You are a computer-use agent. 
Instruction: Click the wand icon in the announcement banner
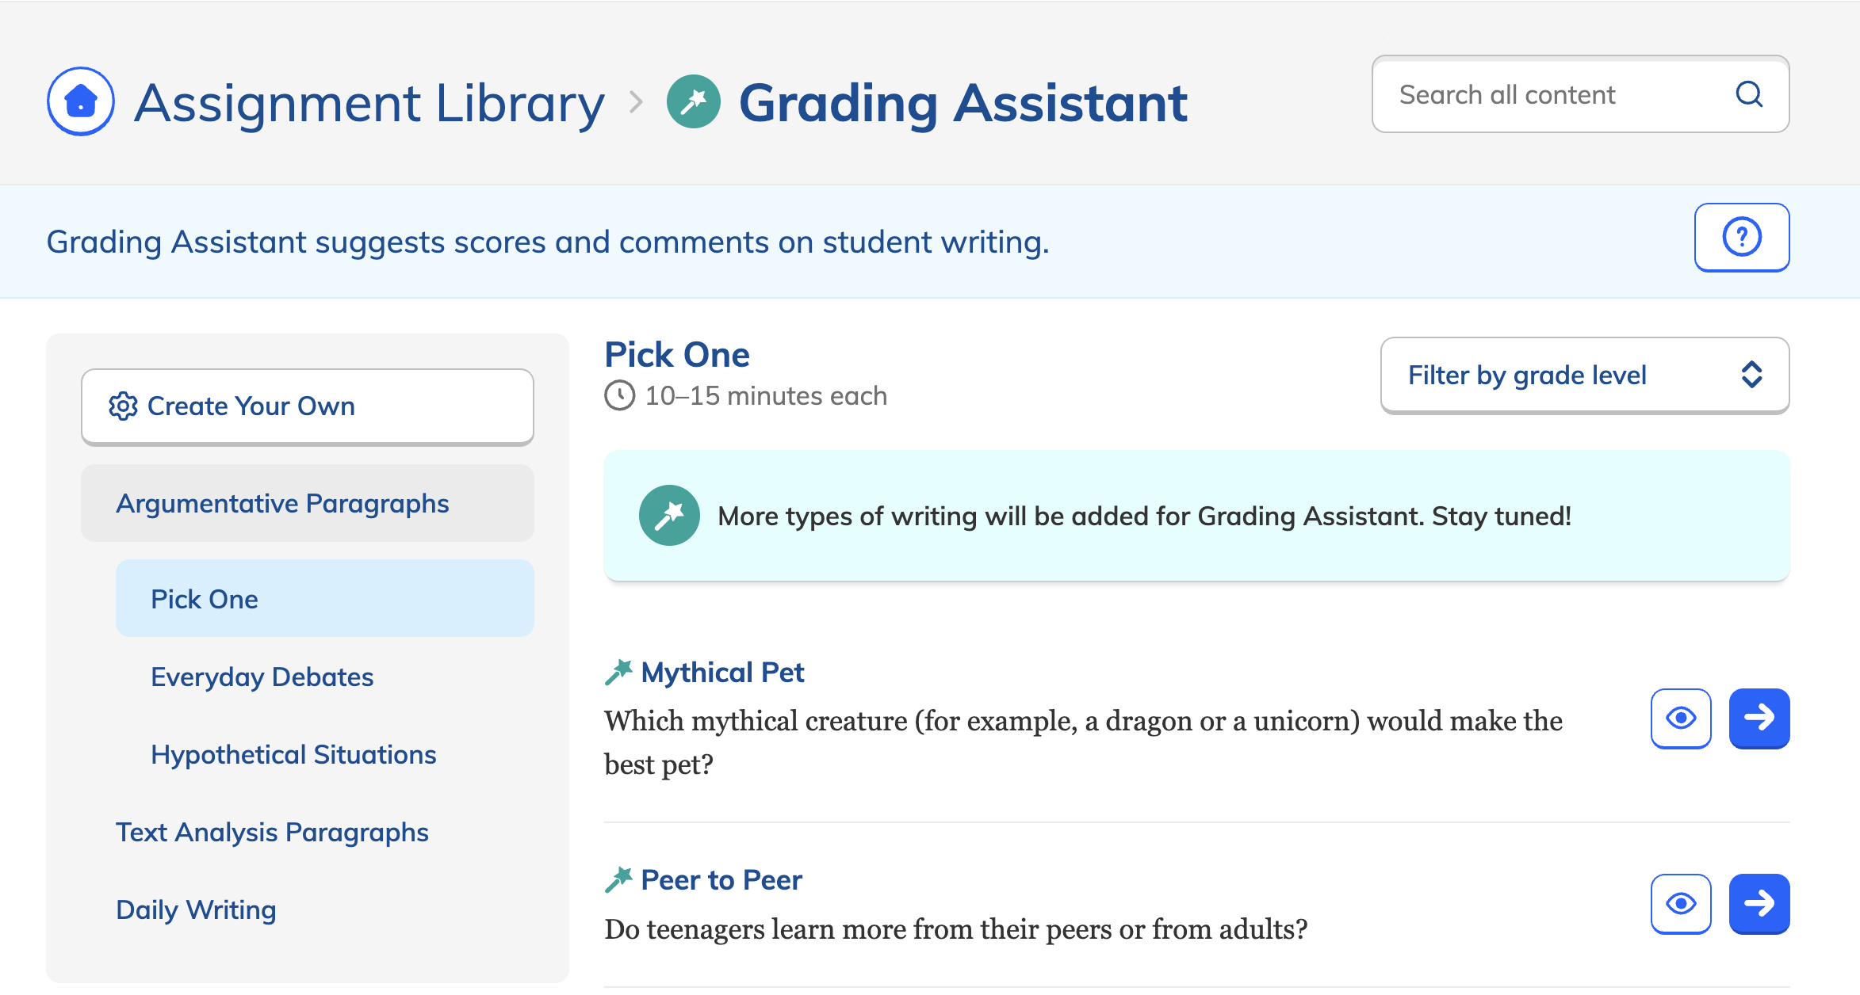[x=668, y=515]
